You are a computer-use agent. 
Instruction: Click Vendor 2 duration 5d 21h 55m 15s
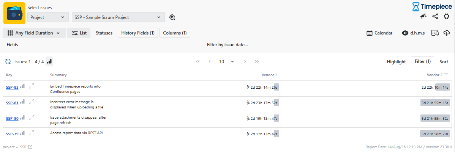(435, 103)
